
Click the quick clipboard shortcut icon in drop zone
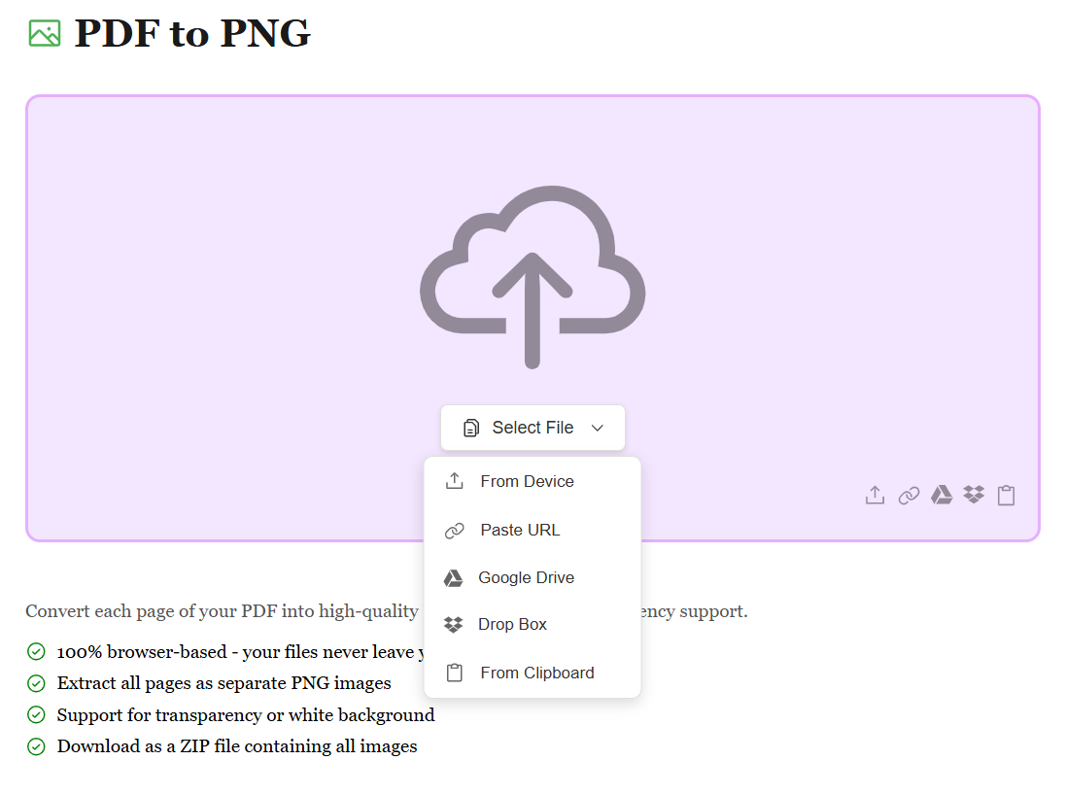coord(1007,496)
